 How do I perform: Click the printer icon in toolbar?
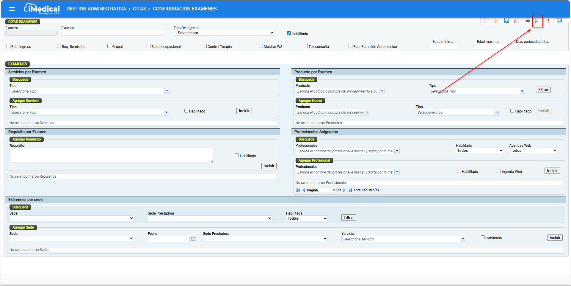point(527,21)
